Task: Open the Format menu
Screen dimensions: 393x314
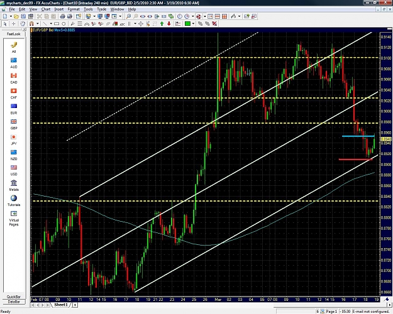Action: [x=74, y=9]
